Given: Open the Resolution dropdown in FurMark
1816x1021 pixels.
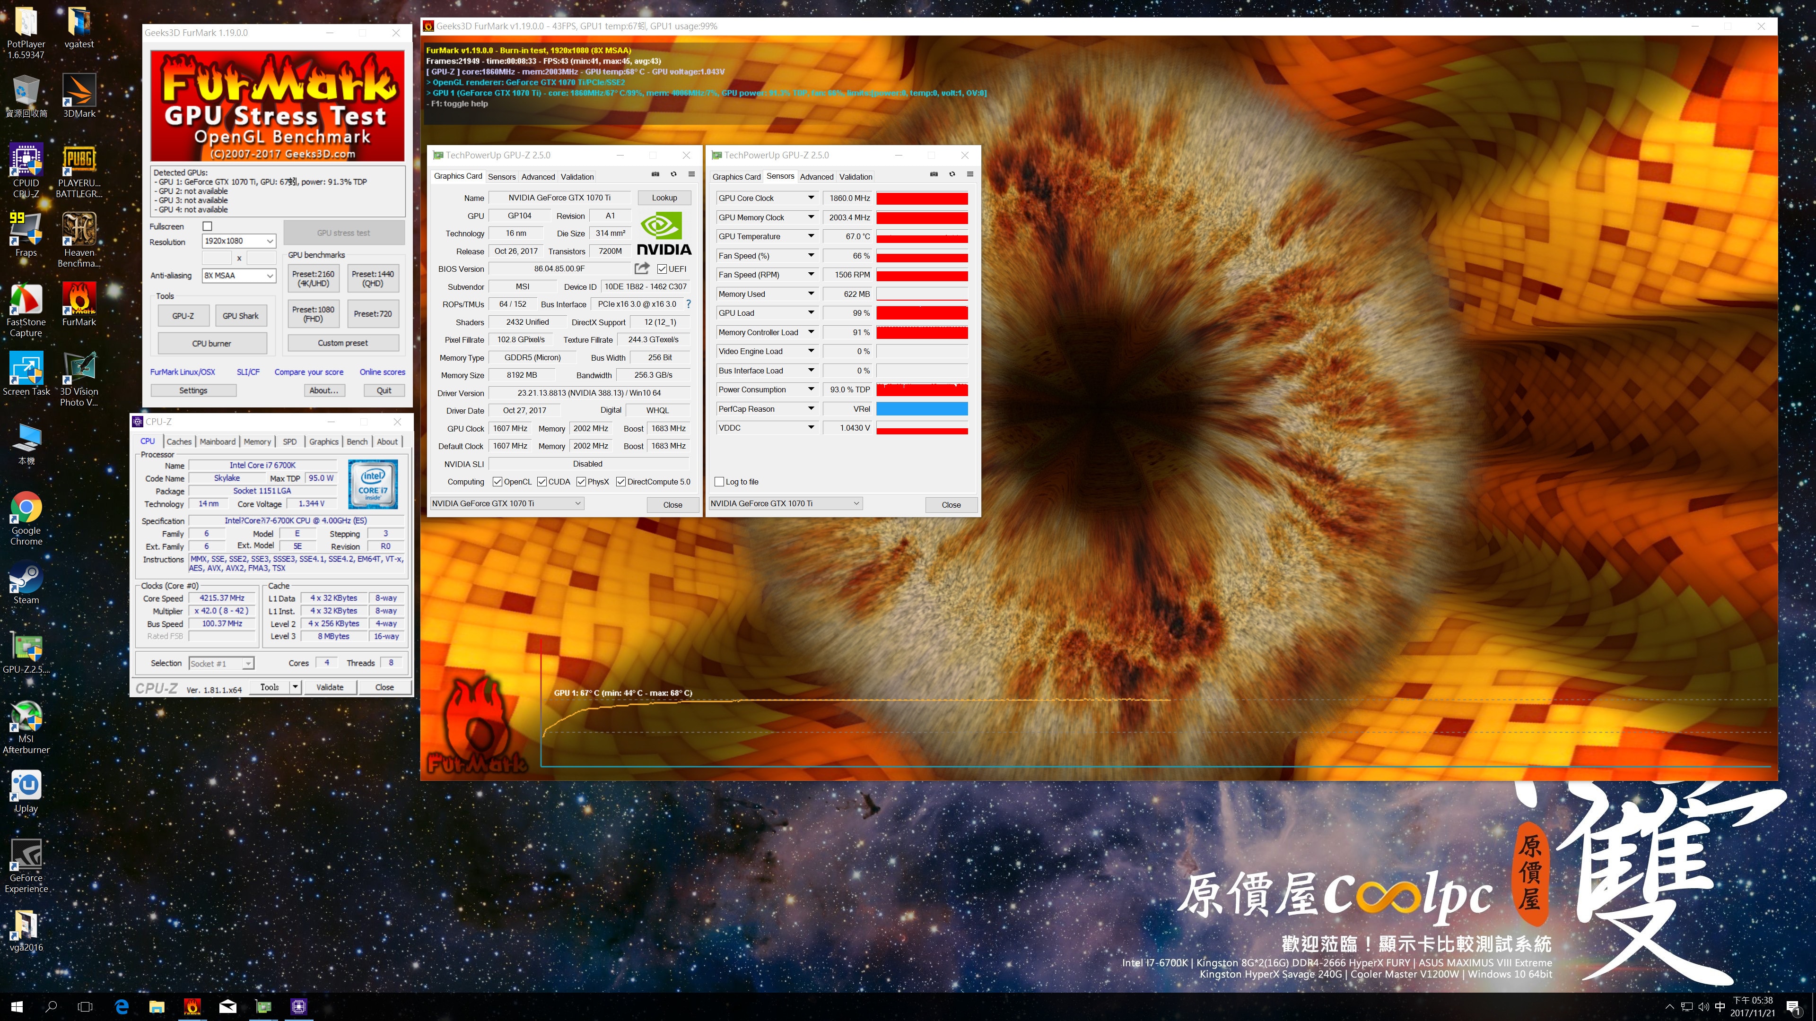Looking at the screenshot, I should [x=239, y=241].
